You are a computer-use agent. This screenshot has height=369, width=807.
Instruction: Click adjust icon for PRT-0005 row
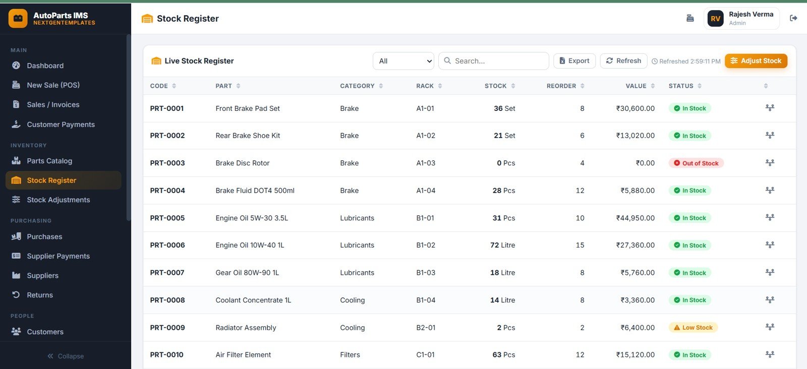770,217
